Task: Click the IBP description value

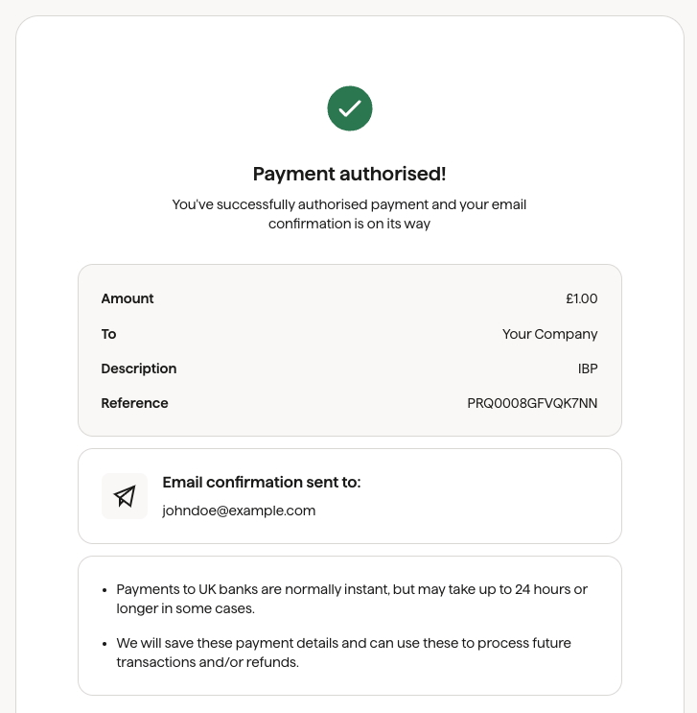Action: (x=588, y=368)
